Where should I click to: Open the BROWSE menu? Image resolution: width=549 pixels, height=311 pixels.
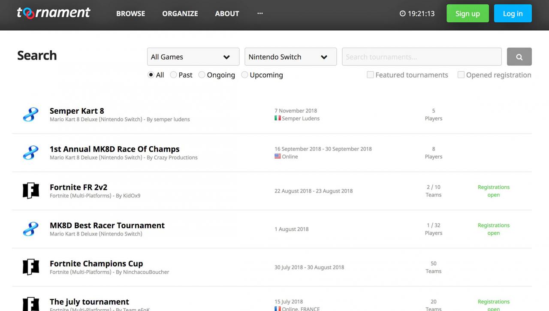(x=130, y=14)
